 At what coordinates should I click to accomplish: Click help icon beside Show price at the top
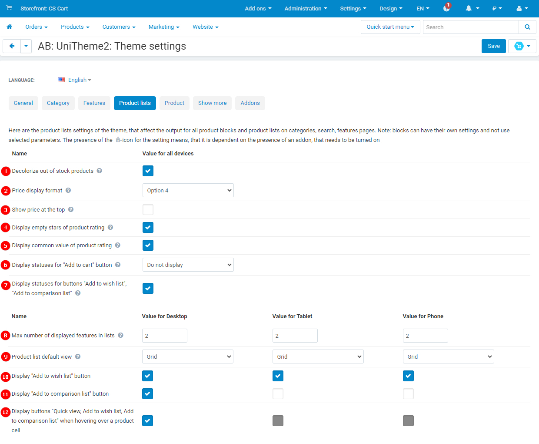click(71, 210)
